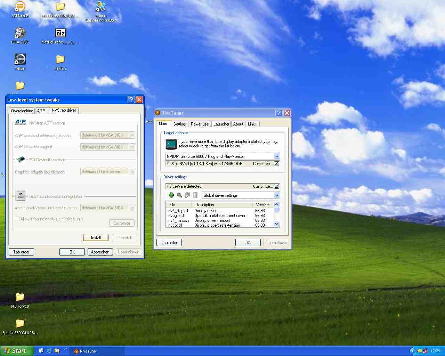This screenshot has height=356, width=445.
Task: Open the NVIDIA GeForce 6800 adapter dropdown
Action: [x=277, y=156]
